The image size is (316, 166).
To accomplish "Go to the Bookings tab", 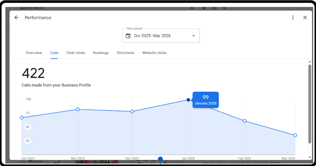I will point(101,53).
